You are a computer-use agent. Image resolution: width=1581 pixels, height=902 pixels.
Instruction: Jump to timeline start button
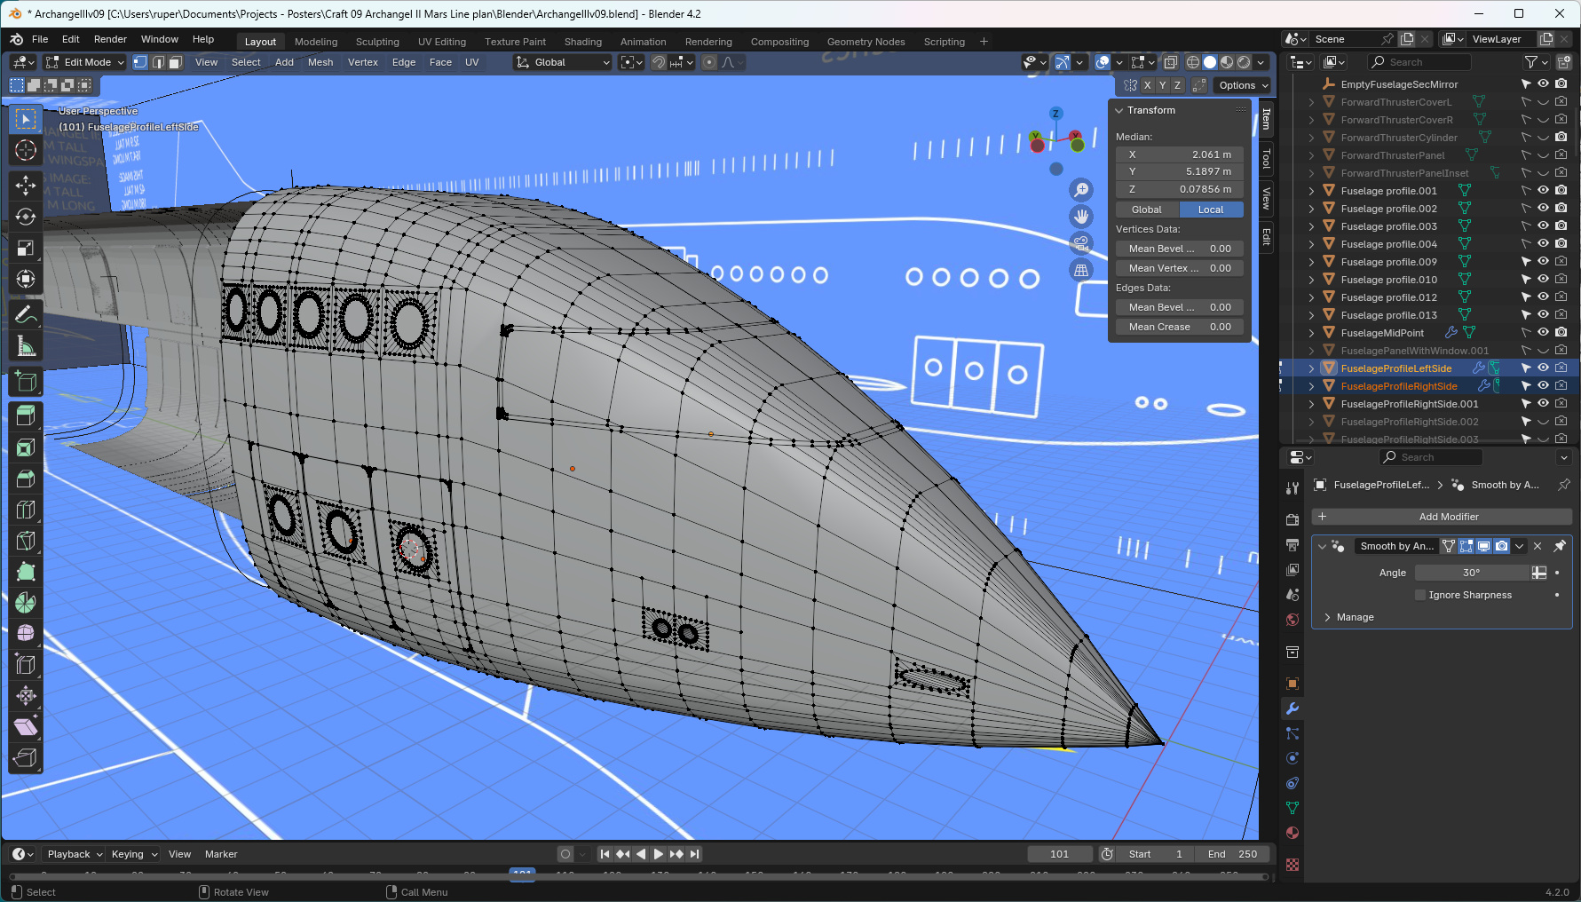[605, 854]
